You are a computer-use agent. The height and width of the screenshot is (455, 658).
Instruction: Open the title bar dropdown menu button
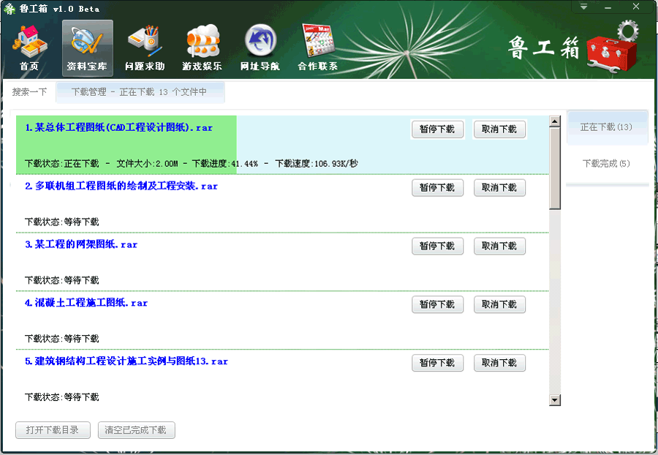[x=584, y=7]
